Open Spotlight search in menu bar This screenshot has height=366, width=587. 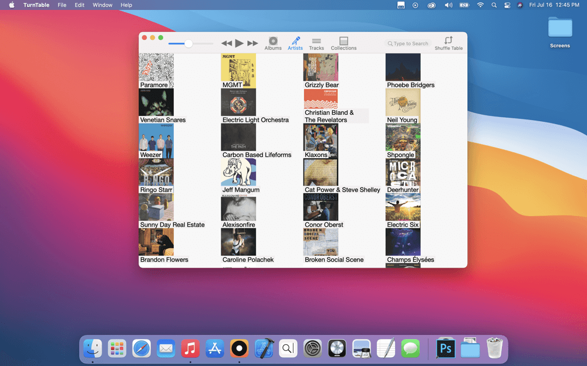pyautogui.click(x=494, y=5)
